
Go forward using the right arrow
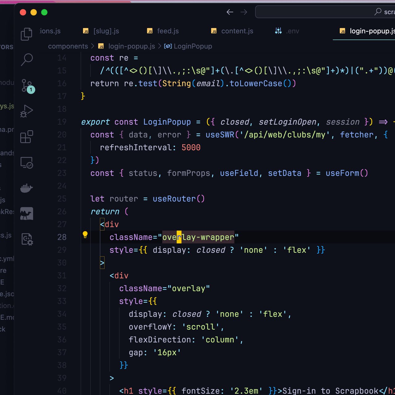(244, 12)
